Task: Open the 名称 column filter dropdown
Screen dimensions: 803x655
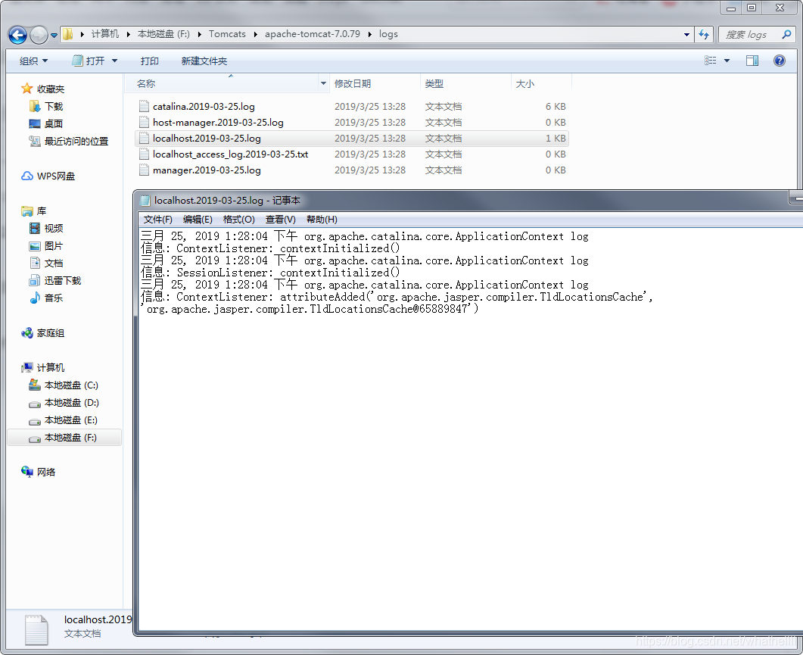Action: tap(323, 83)
